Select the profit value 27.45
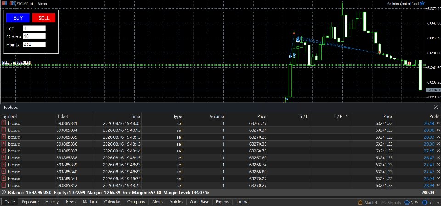This screenshot has width=441, height=206. [x=429, y=151]
